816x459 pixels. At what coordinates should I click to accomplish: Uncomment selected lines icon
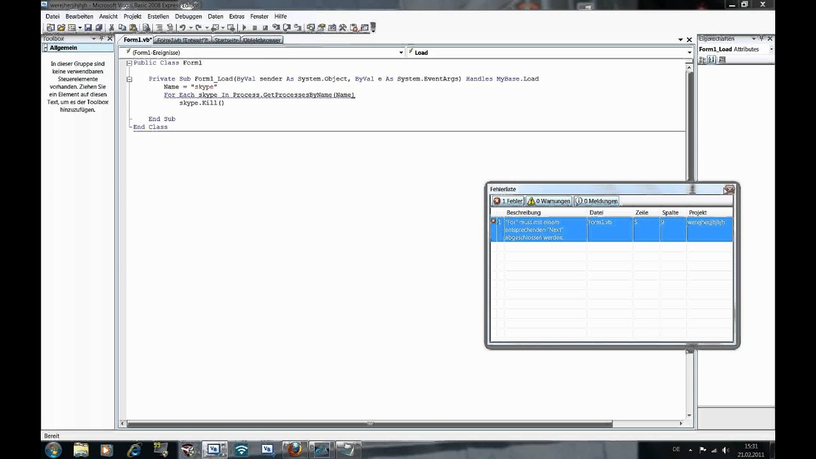click(170, 27)
